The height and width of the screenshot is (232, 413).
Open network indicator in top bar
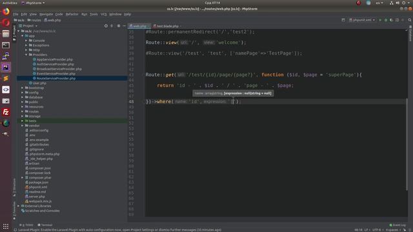[x=392, y=3]
